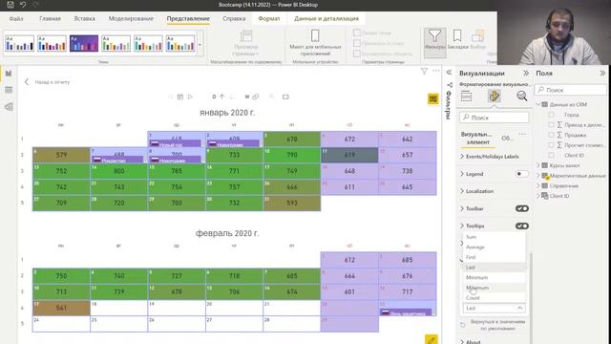This screenshot has height=344, width=611.
Task: Switch to the Вставка tab
Action: [85, 18]
